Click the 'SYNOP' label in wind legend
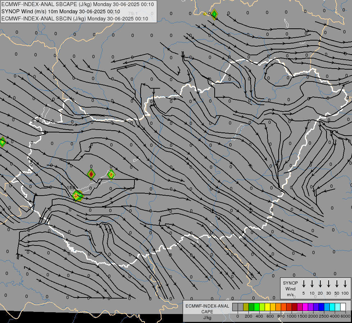This screenshot has width=352, height=323. [290, 283]
